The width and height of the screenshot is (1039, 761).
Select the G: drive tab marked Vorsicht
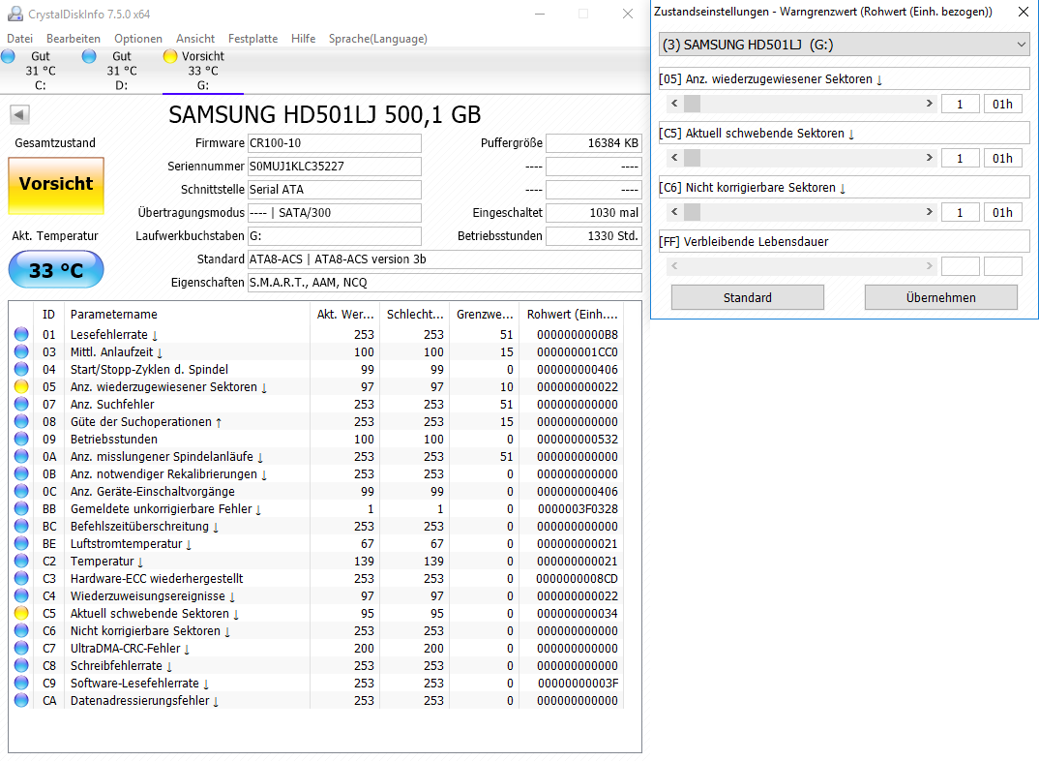coord(203,71)
